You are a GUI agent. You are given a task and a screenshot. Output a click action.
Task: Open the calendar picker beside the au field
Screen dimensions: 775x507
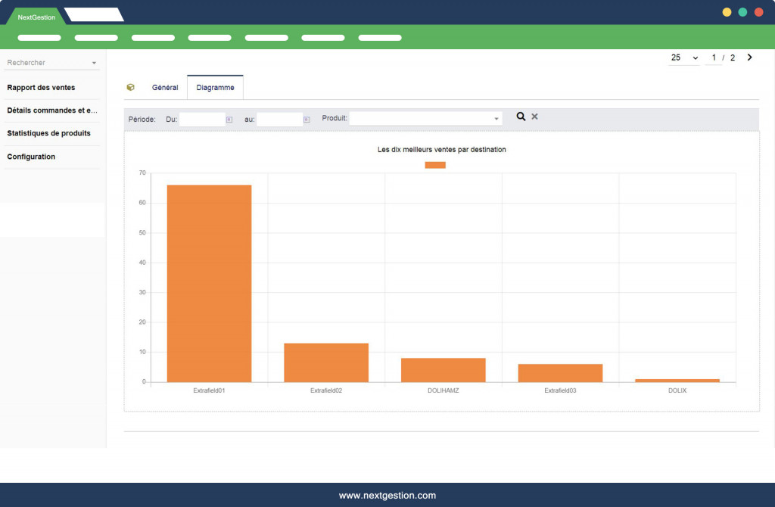coord(307,120)
